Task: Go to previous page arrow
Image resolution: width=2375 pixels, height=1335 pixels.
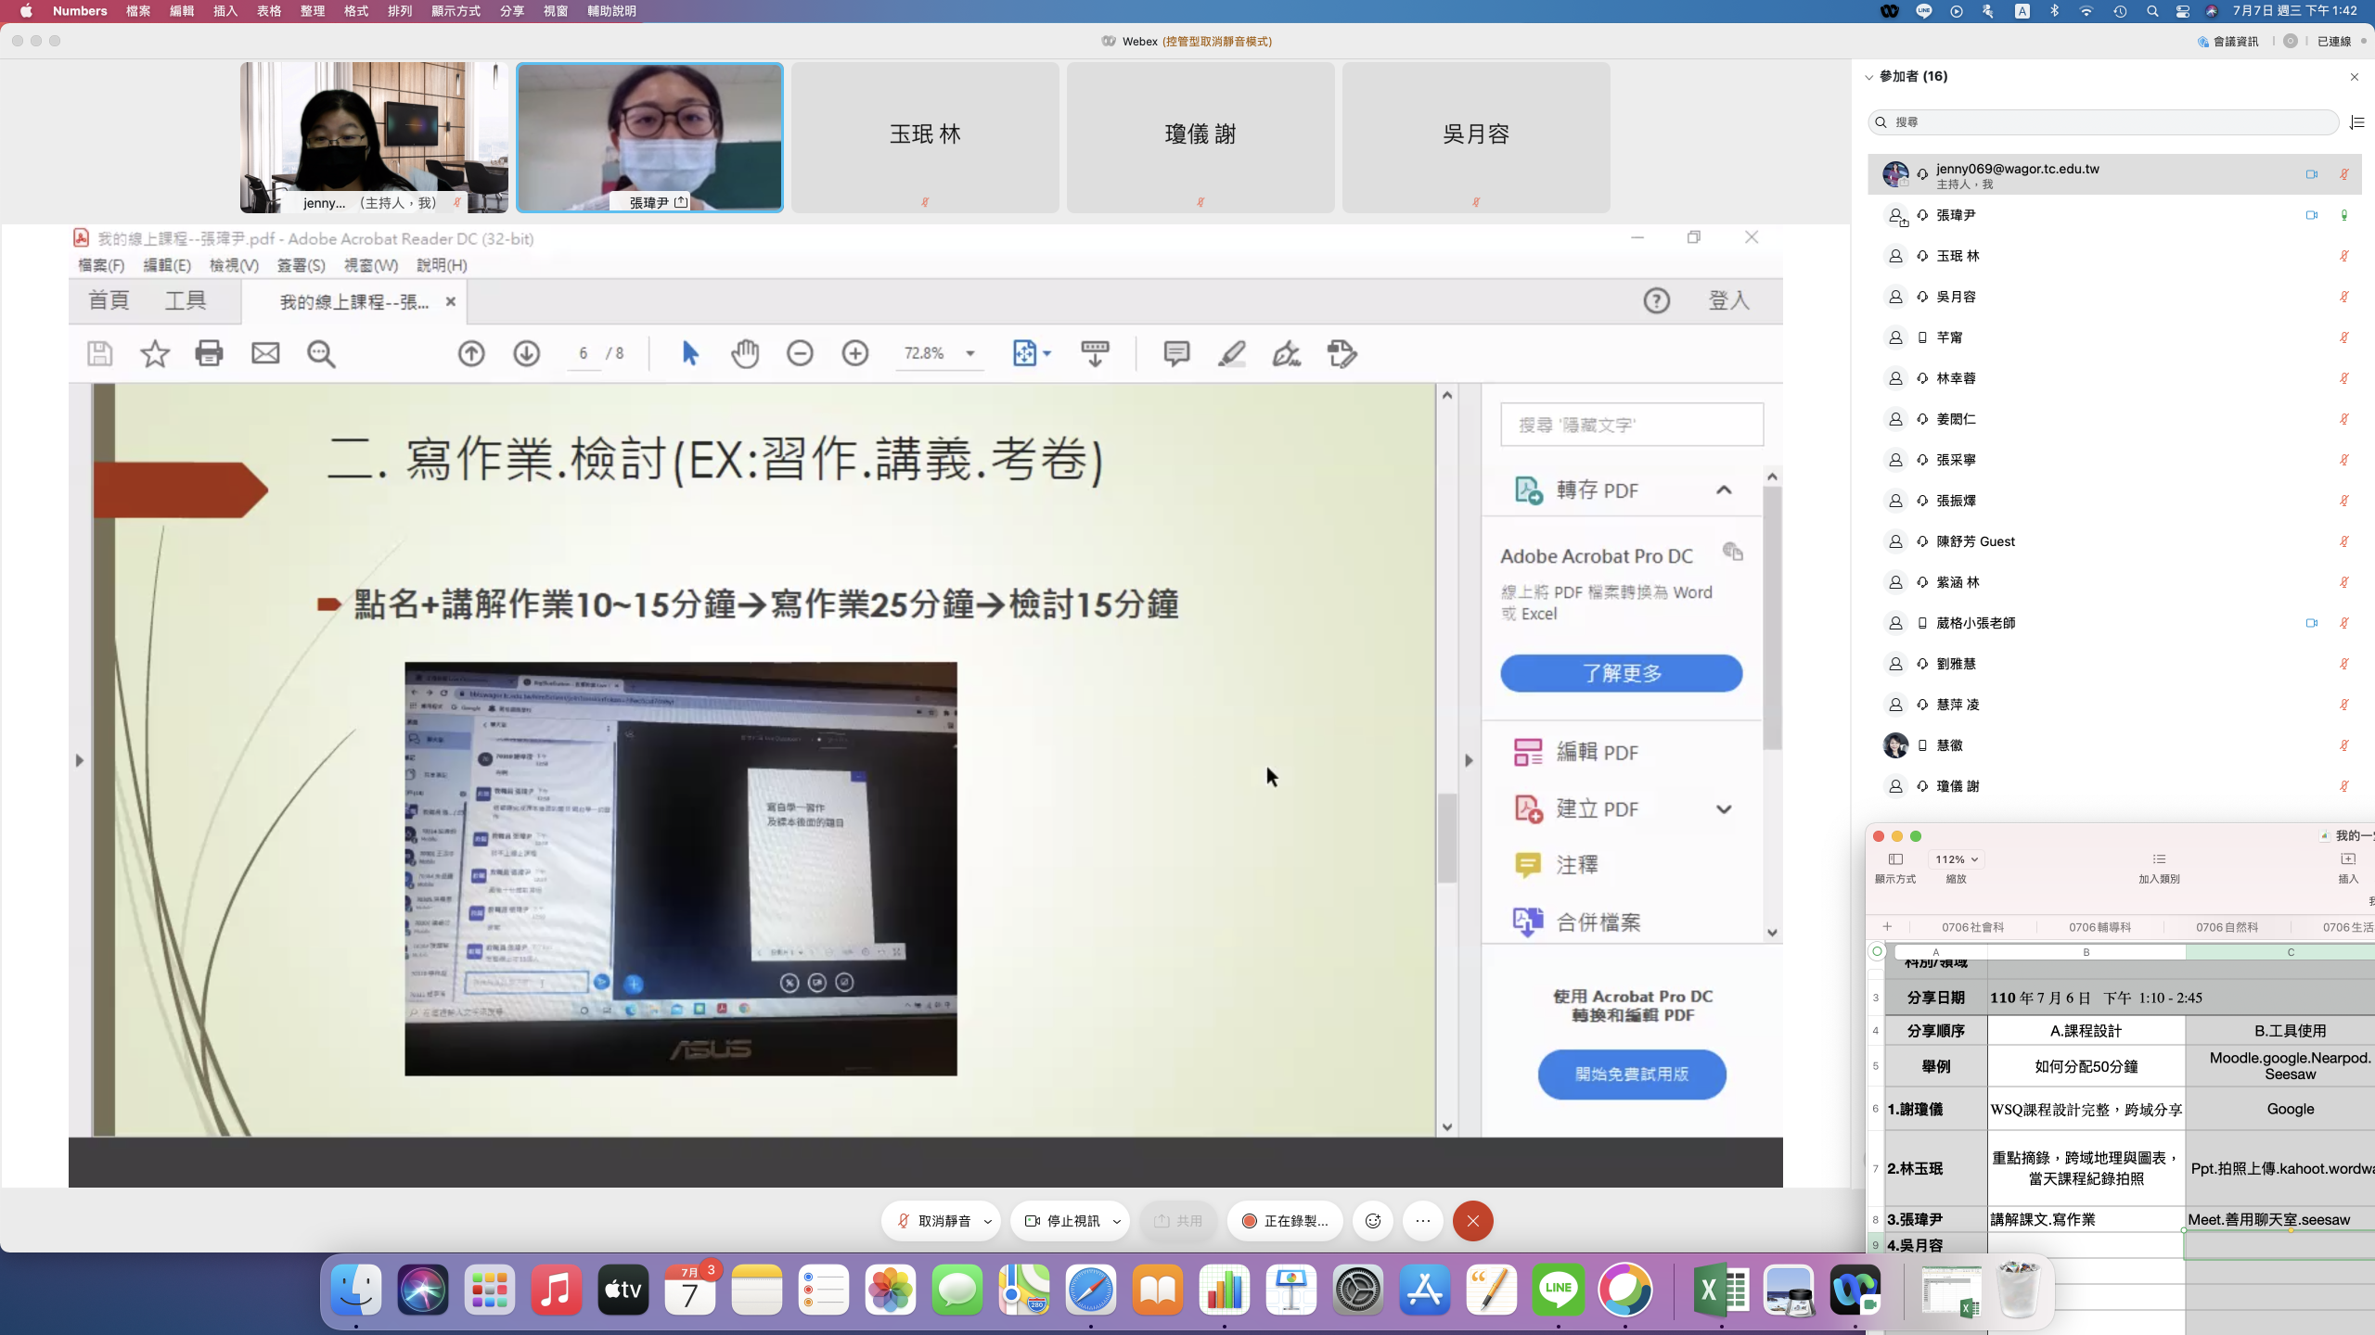Action: [471, 353]
